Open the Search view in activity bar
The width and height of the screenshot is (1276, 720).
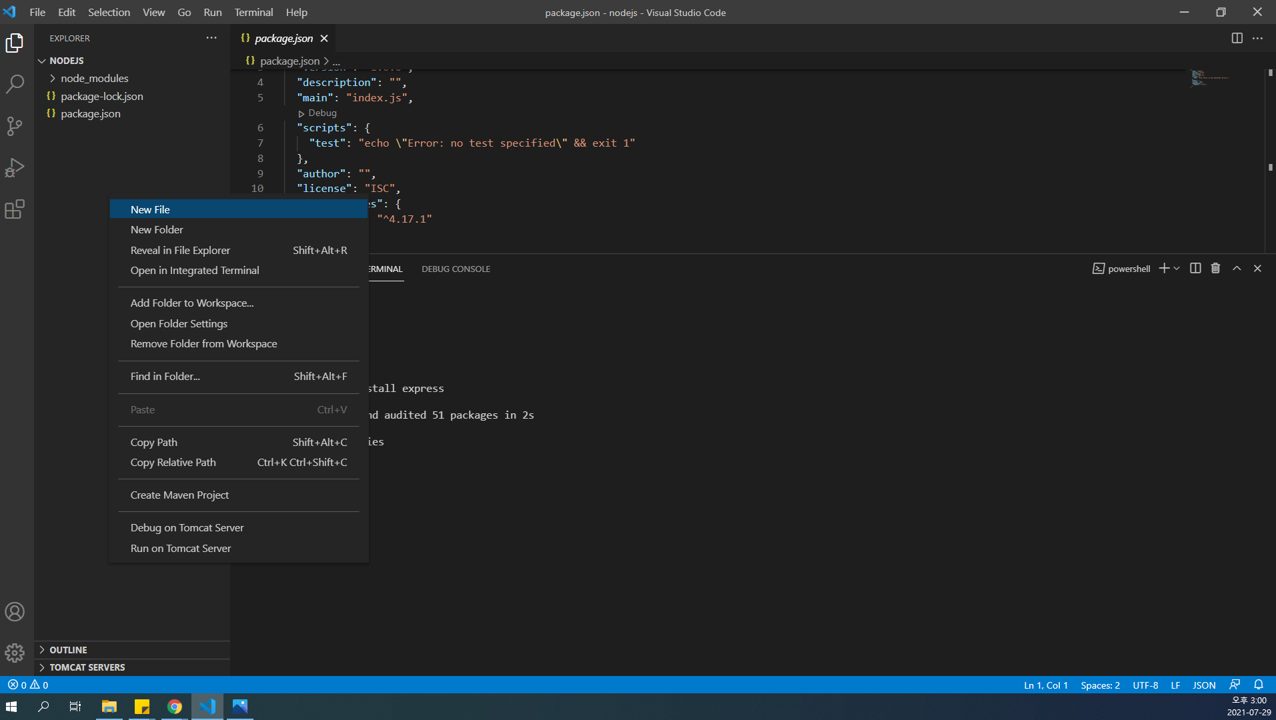[15, 84]
